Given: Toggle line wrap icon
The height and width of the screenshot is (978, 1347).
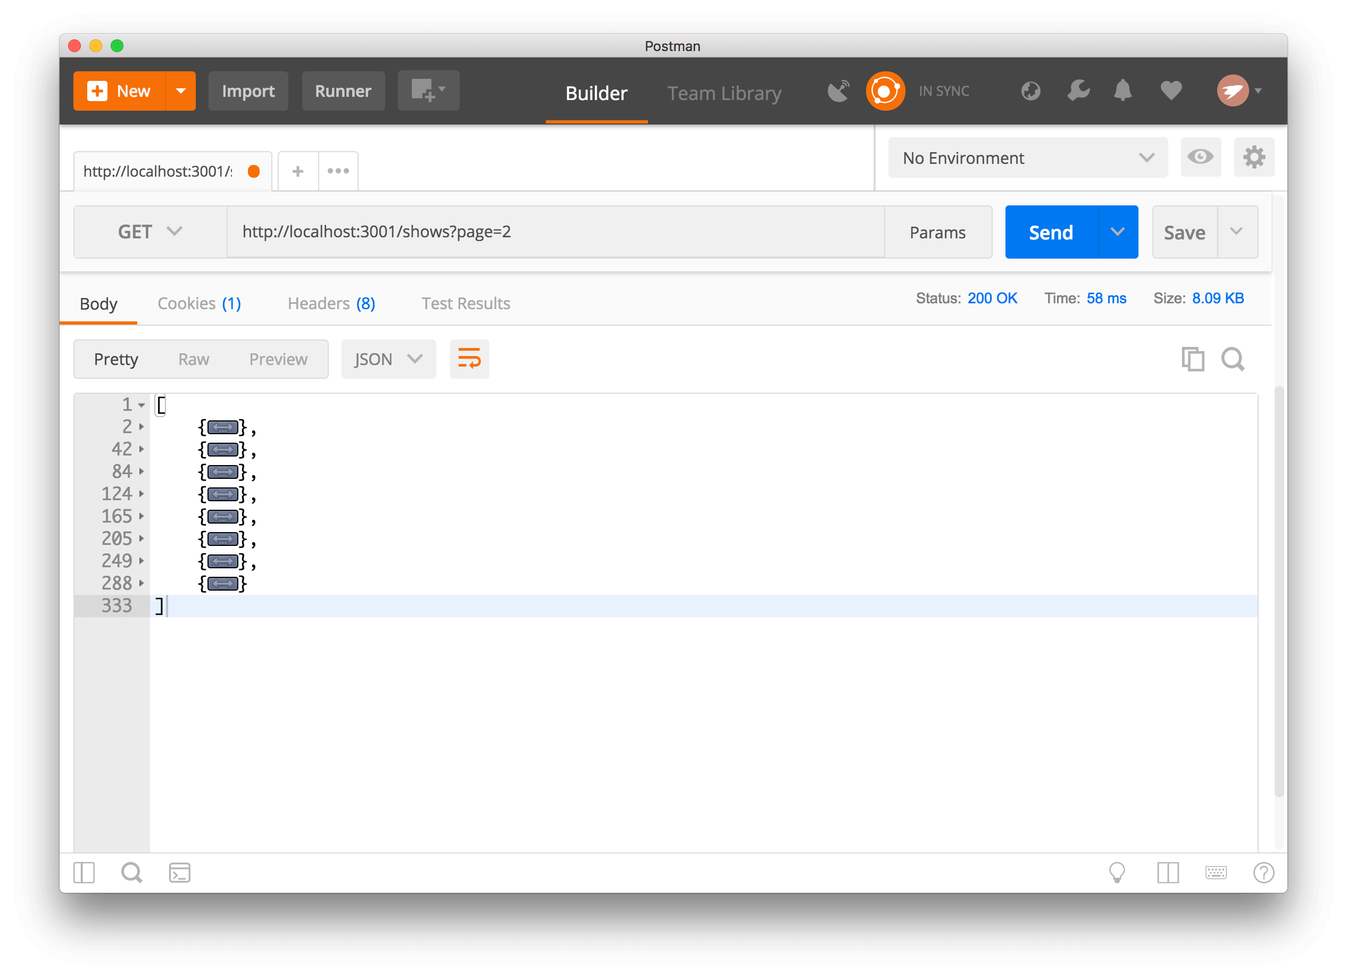Looking at the screenshot, I should tap(469, 360).
